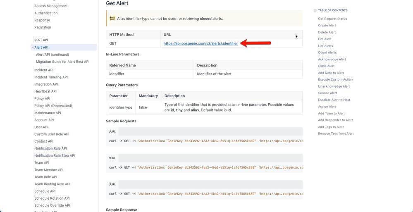Jump to Remove Tags from Alert section
Image resolution: width=413 pixels, height=212 pixels.
tap(336, 133)
